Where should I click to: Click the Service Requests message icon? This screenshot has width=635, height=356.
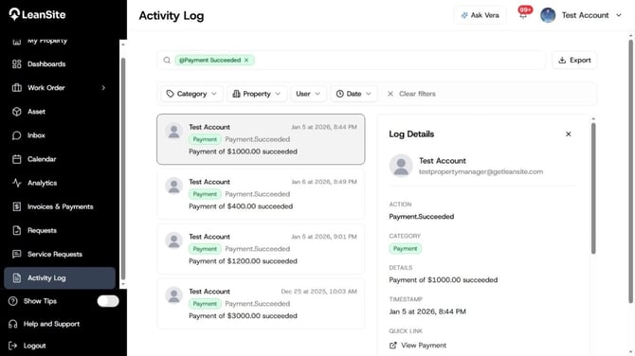tap(17, 254)
